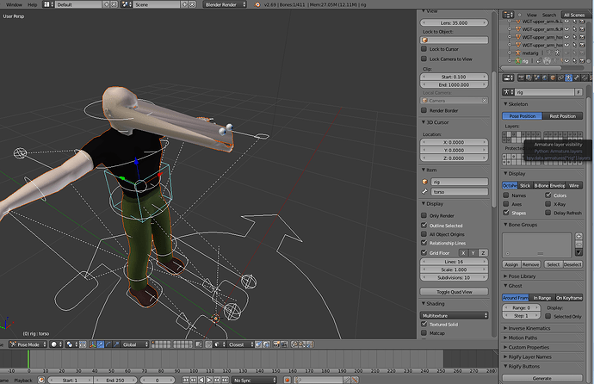
Task: Open the Render Layers properties tab
Action: click(529, 77)
